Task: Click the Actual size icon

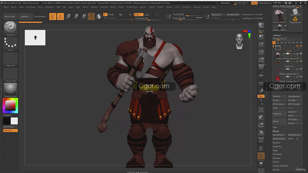Action: point(261,52)
